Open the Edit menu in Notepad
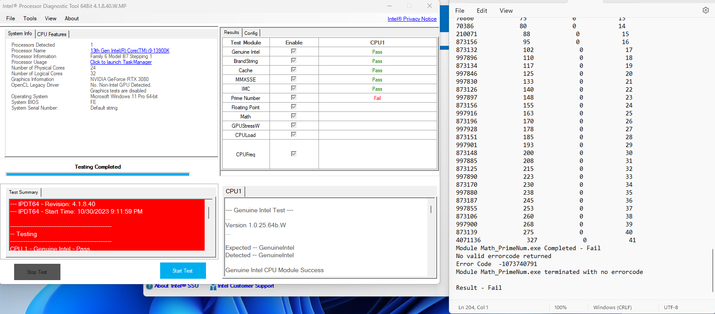Viewport: 715px width, 314px height. click(x=482, y=11)
